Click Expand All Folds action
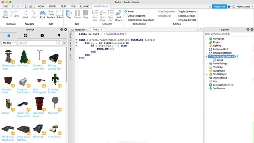The width and height of the screenshot is (254, 143). pyautogui.click(x=187, y=16)
